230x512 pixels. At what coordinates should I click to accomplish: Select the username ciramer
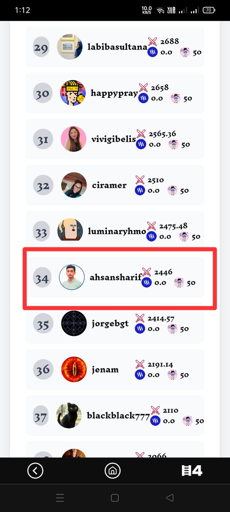[x=109, y=185]
